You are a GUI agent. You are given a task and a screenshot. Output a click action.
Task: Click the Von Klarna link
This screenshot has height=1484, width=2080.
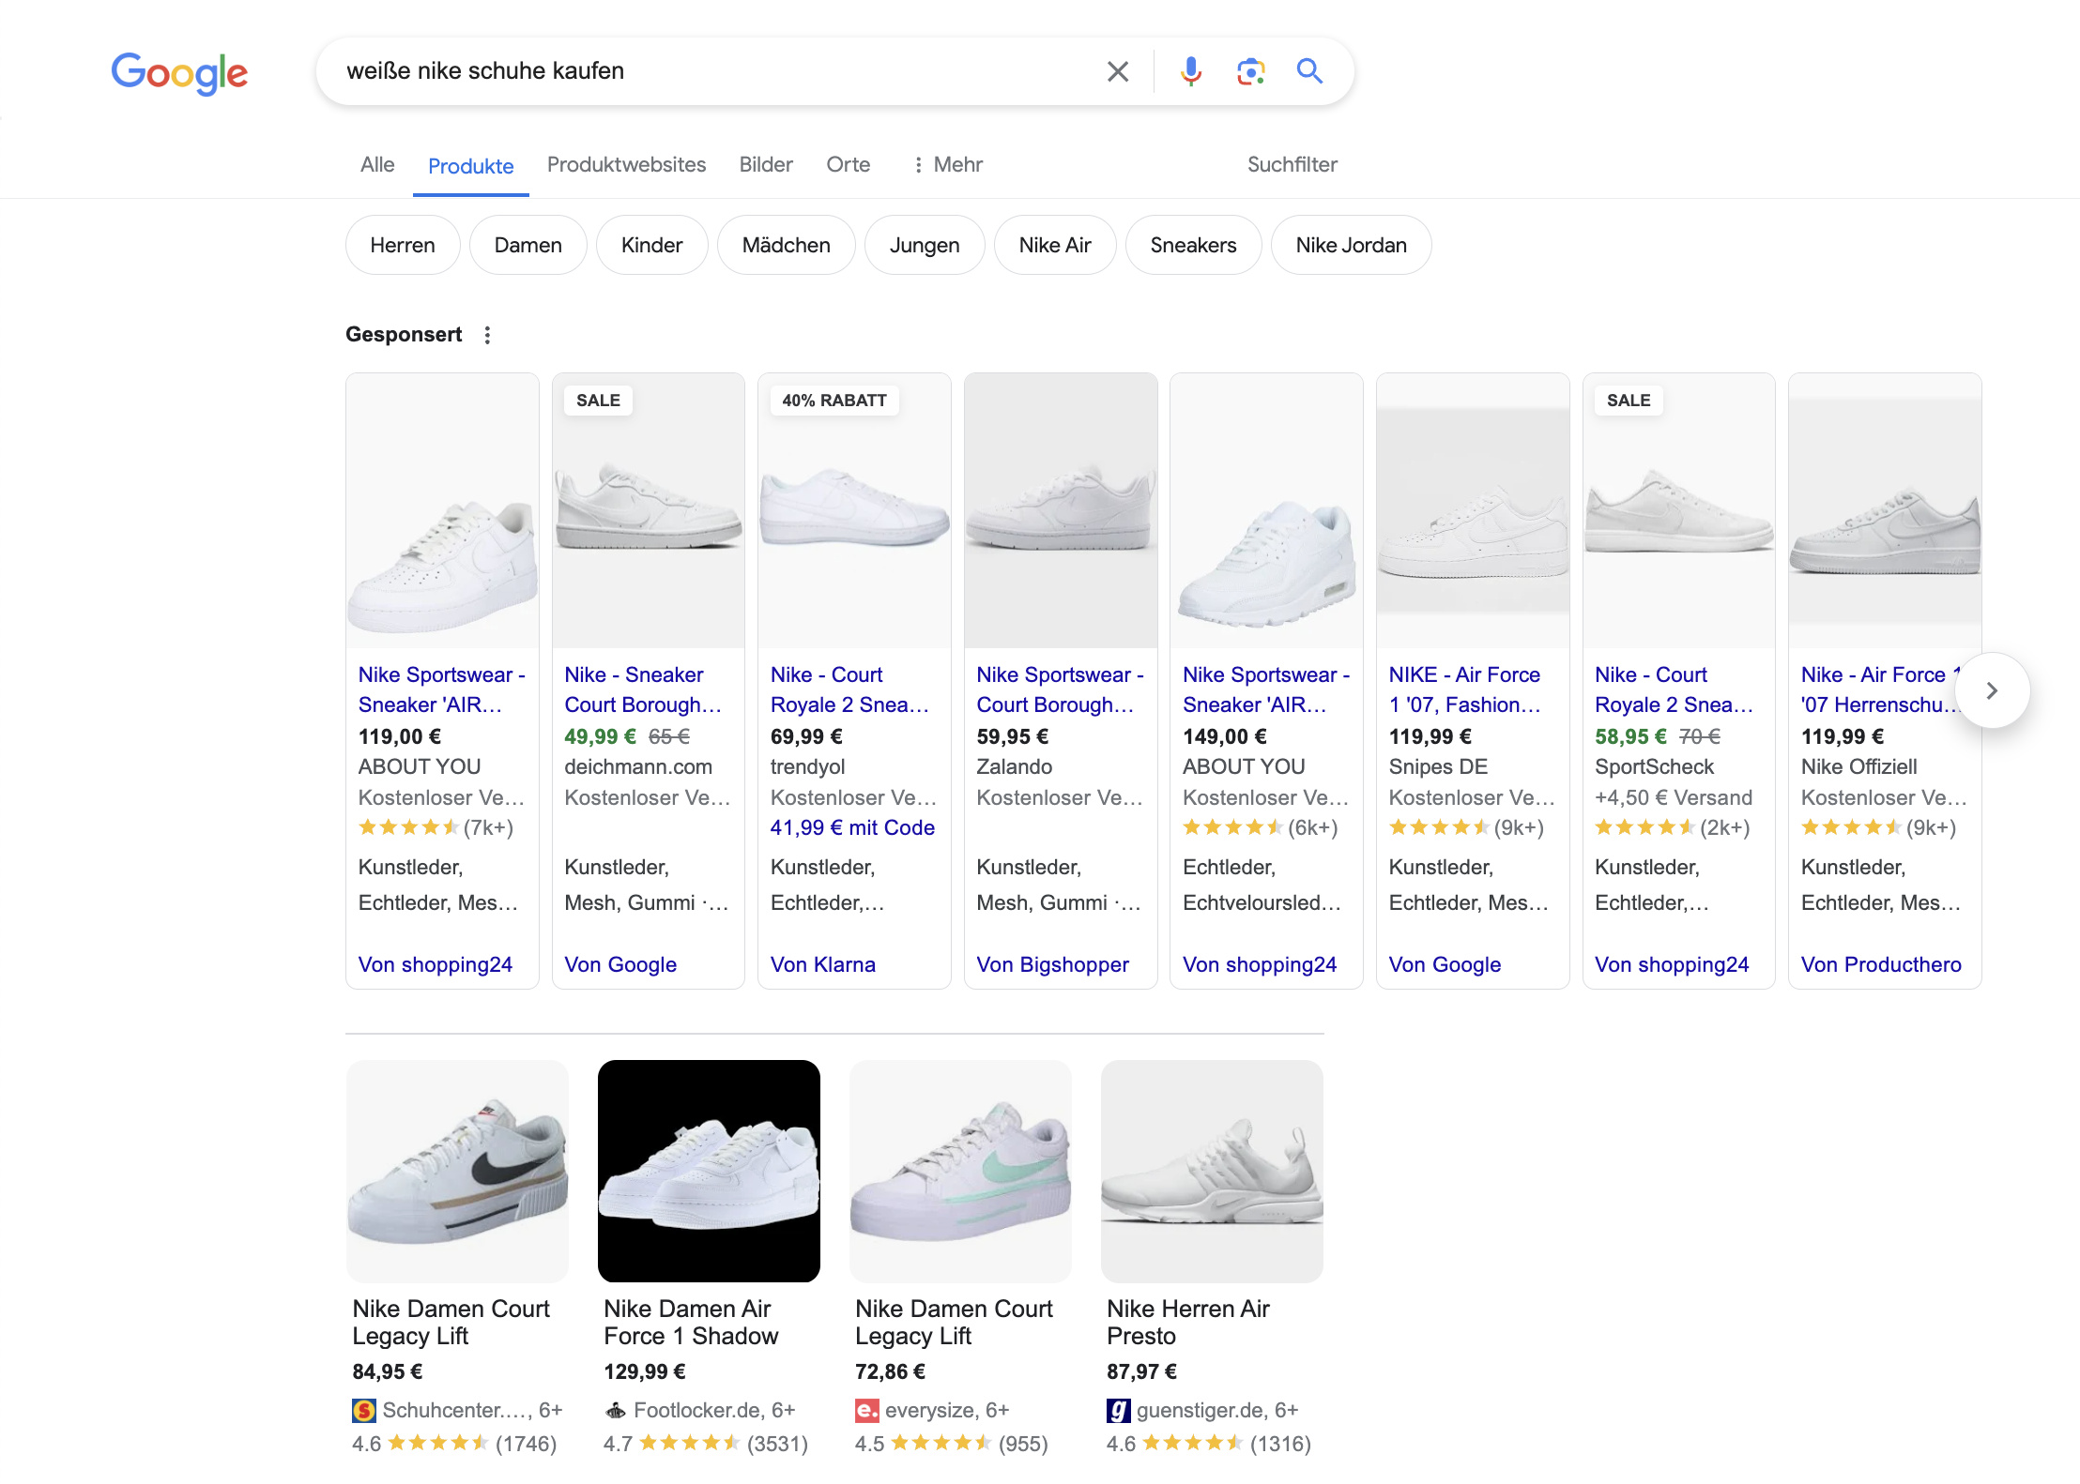click(x=823, y=964)
